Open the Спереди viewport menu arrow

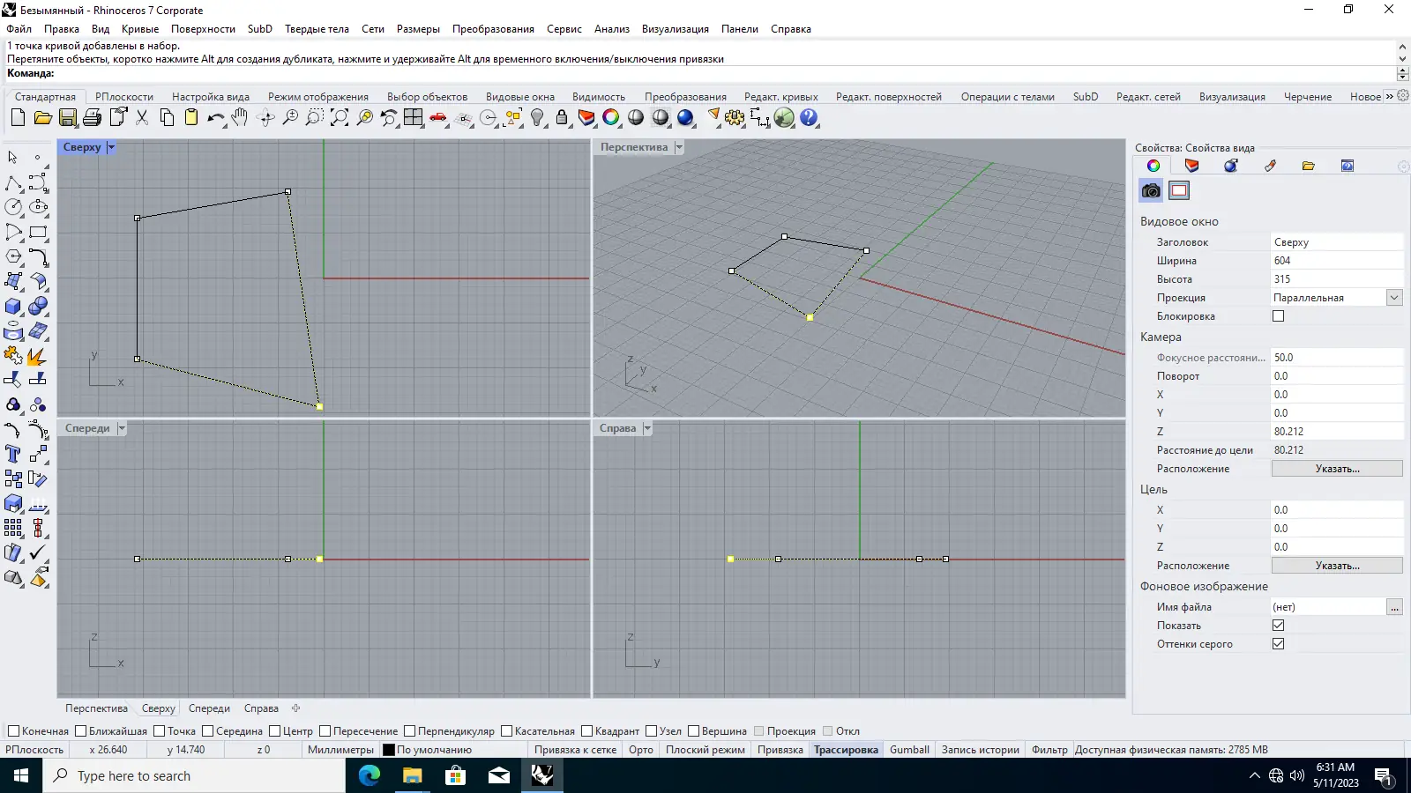122,428
